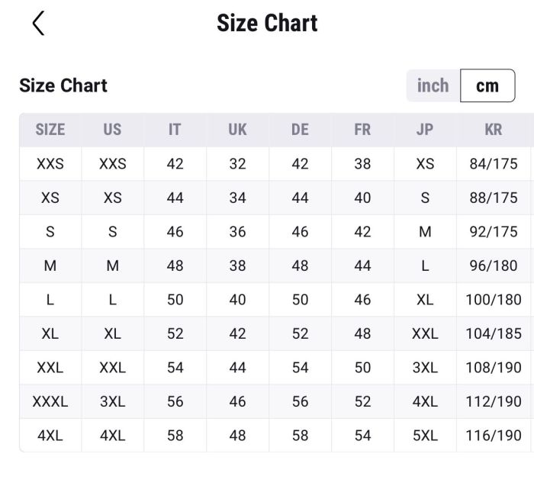The width and height of the screenshot is (534, 489).
Task: Click the XXXL size row label
Action: (x=50, y=401)
